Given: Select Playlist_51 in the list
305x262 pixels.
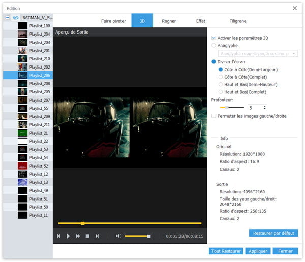Looking at the screenshot, I should tap(28, 199).
